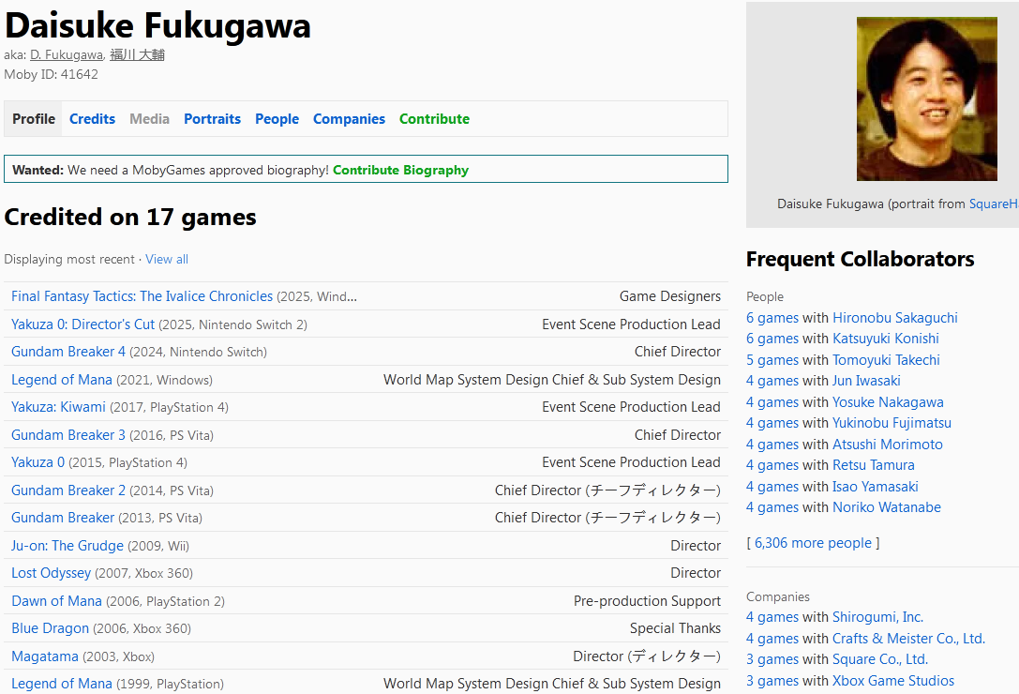Open the SquareH portrait source link
Screen dimensions: 1019x694
coord(994,204)
